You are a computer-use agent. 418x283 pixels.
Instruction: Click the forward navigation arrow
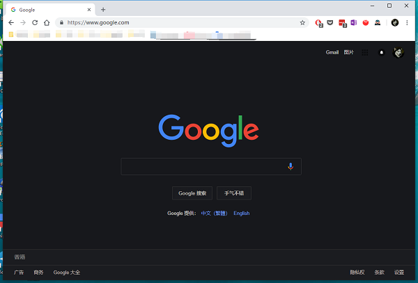click(x=23, y=23)
